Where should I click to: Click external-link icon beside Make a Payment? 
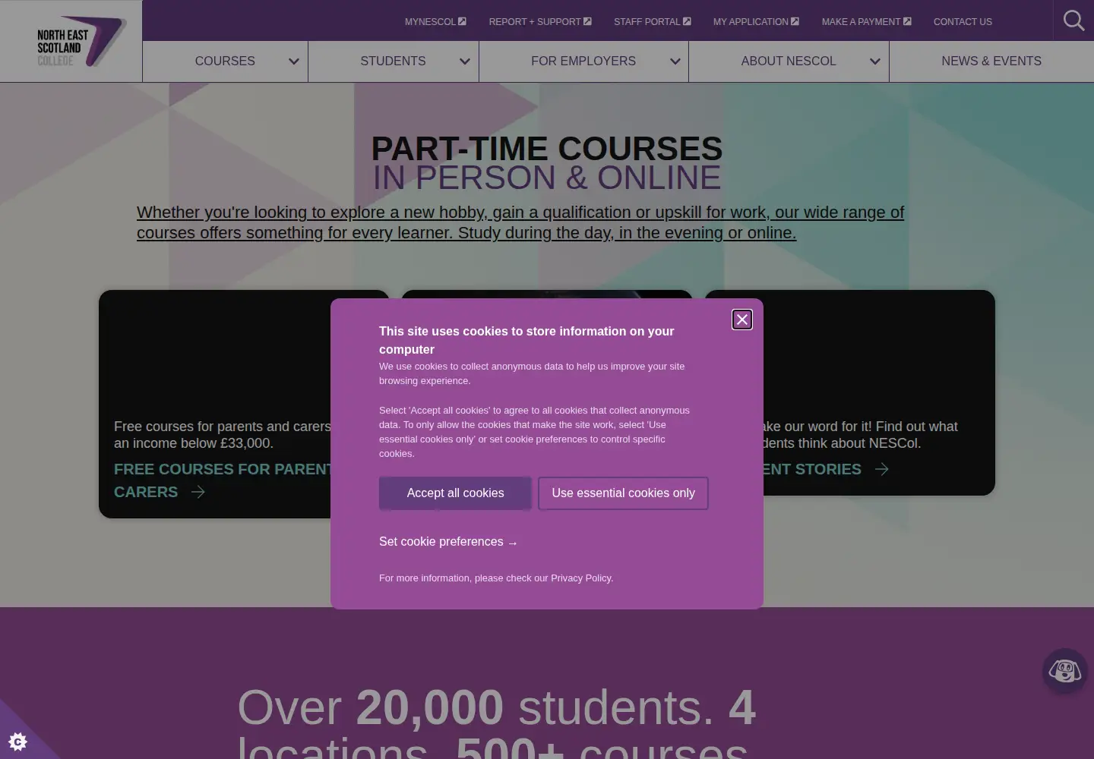pos(907,21)
